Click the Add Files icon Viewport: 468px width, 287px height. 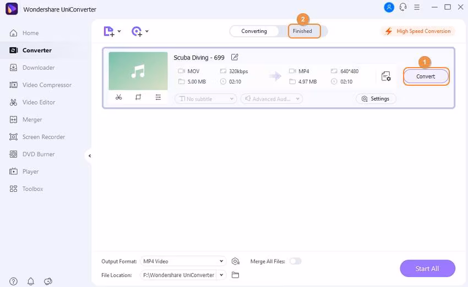(108, 31)
